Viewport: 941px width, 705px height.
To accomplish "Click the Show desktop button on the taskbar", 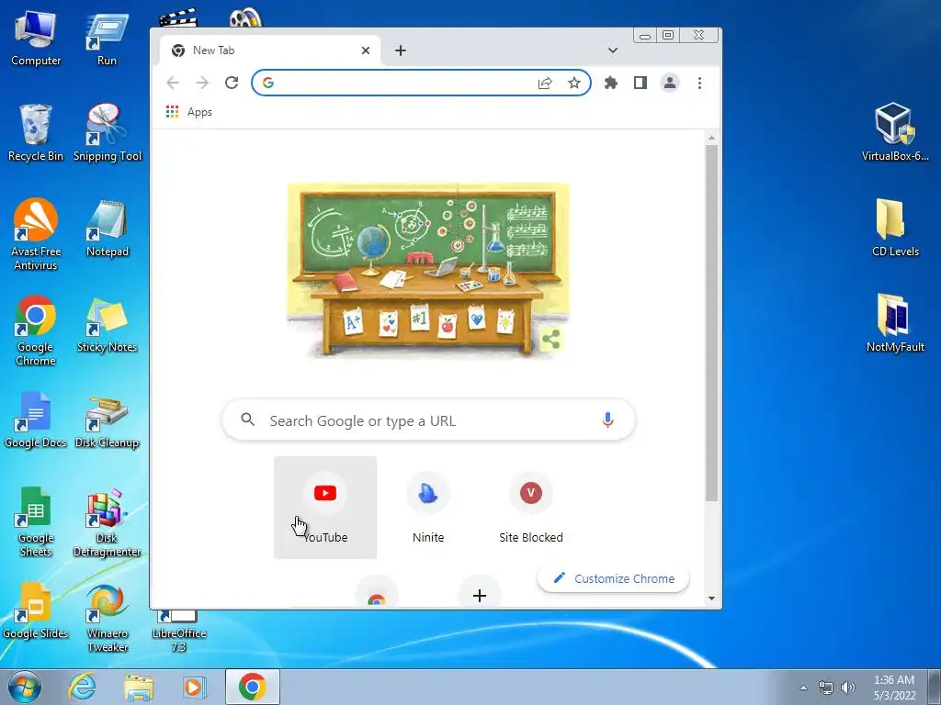I will [x=935, y=687].
